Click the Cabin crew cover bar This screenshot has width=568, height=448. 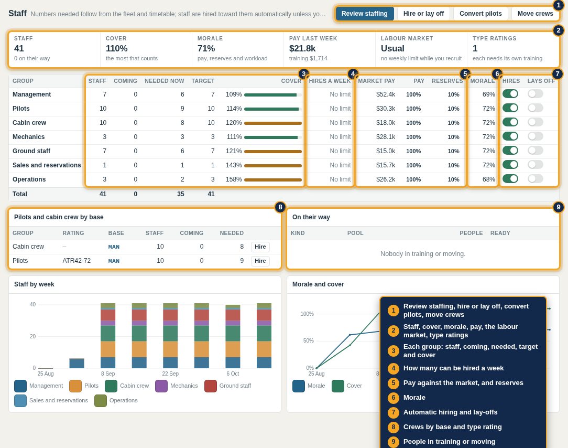coord(273,123)
